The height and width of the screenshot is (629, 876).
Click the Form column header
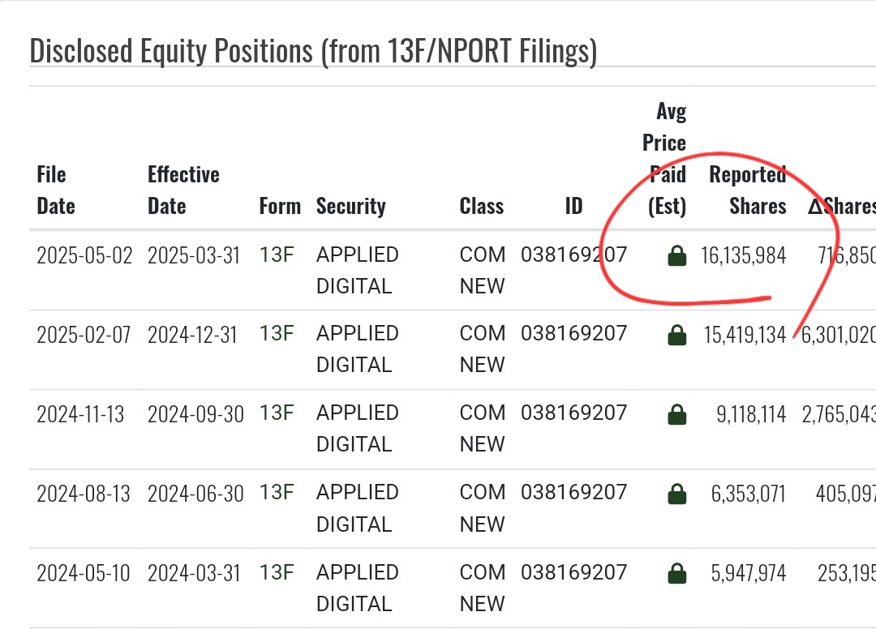coord(280,207)
